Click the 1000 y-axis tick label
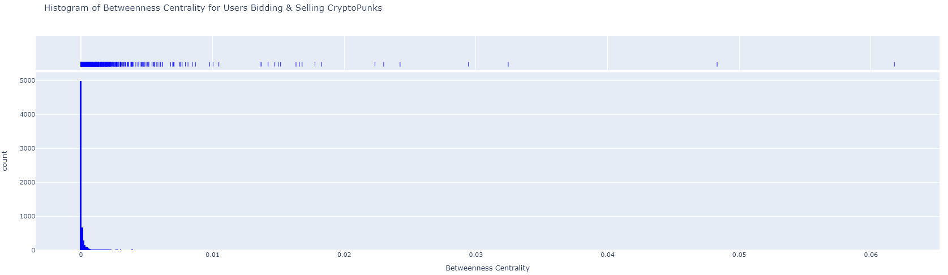Screen dimensions: 948x275 pyautogui.click(x=27, y=216)
